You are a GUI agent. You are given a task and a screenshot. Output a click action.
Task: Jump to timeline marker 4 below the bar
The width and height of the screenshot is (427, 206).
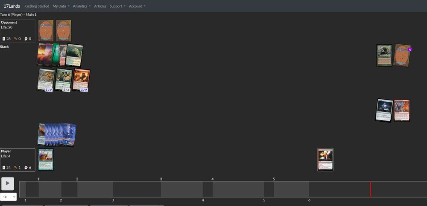[x=202, y=200]
